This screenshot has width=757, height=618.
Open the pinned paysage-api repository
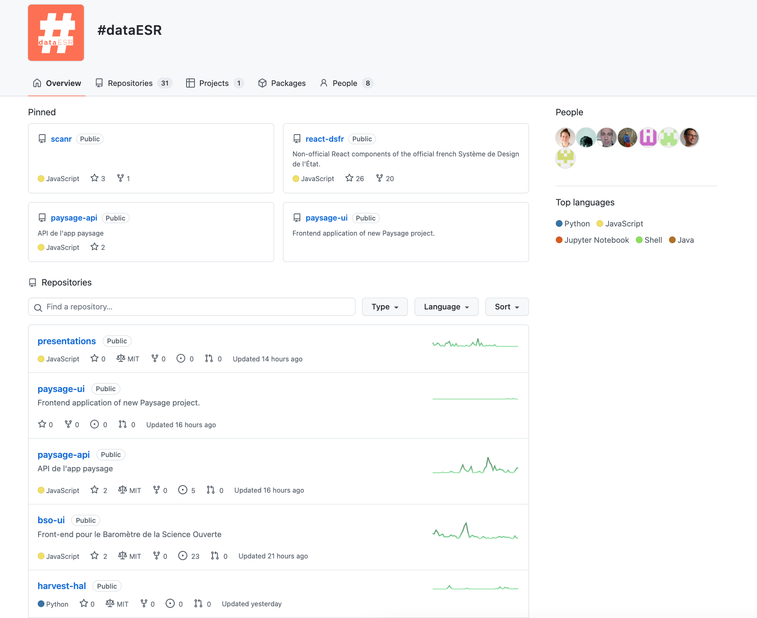coord(74,218)
